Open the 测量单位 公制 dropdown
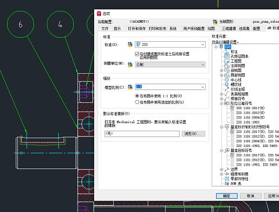Image resolution: width=279 pixels, height=212 pixels. coord(170,64)
